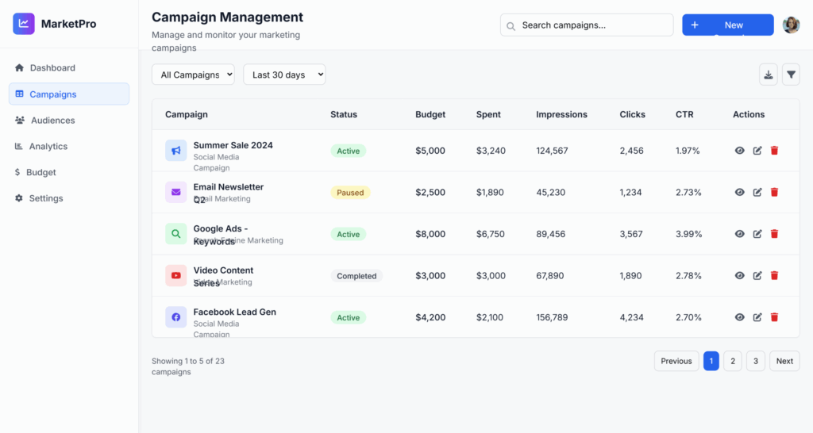
Task: Click the MarketPro logo icon
Action: pos(24,24)
